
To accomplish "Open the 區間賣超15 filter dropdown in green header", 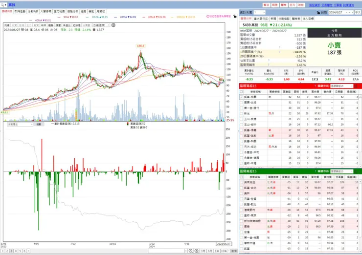I will pyautogui.click(x=341, y=171).
